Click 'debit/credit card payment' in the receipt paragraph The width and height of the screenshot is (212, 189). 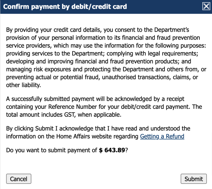(x=155, y=107)
